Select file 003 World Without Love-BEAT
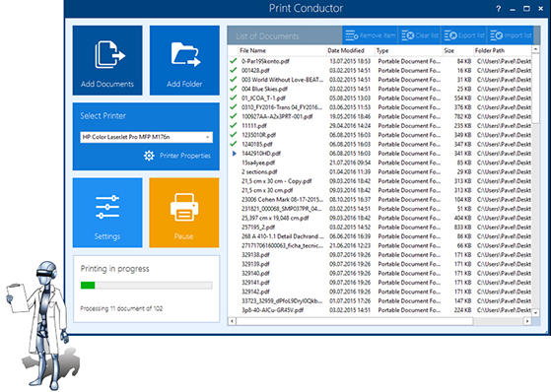 (282, 80)
